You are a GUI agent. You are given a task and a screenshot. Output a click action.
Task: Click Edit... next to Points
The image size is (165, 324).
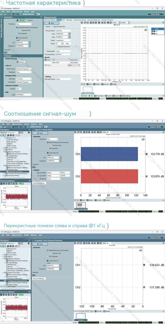point(67,44)
